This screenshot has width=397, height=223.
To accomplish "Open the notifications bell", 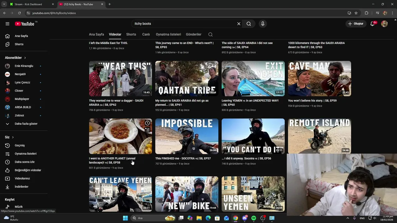I will tap(373, 24).
